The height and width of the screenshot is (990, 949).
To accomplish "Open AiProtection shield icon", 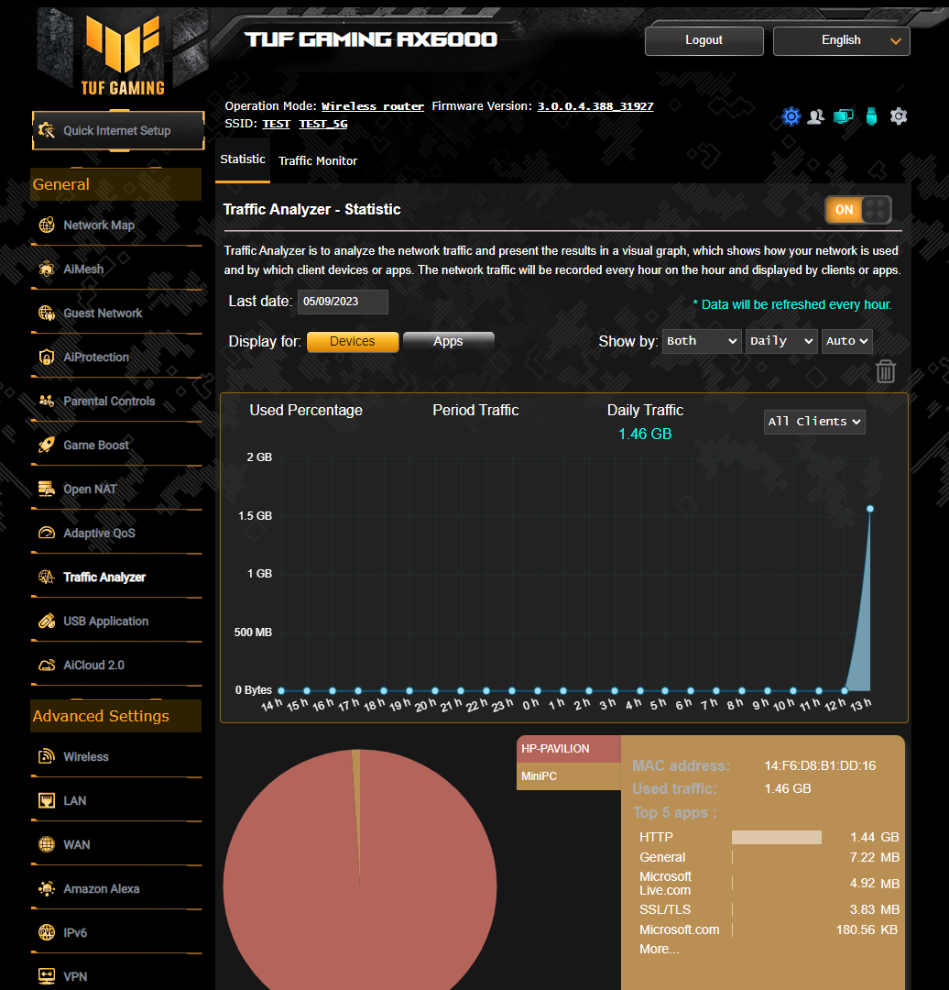I will (x=47, y=357).
